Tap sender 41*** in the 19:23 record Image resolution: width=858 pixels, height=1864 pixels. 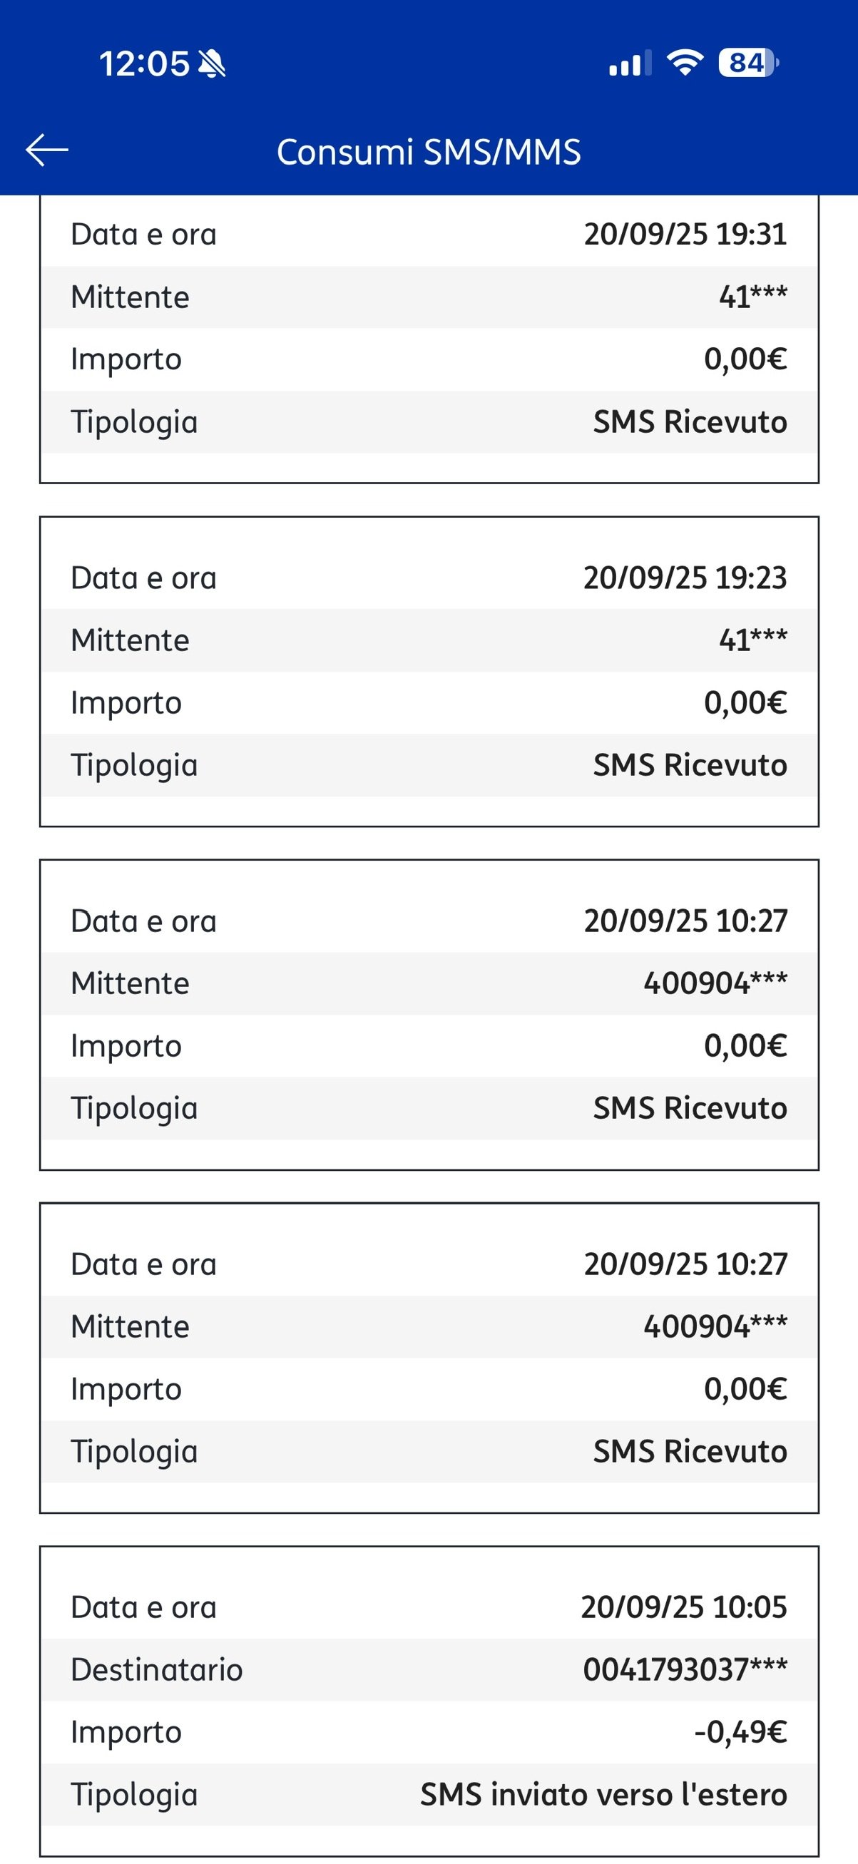point(752,640)
